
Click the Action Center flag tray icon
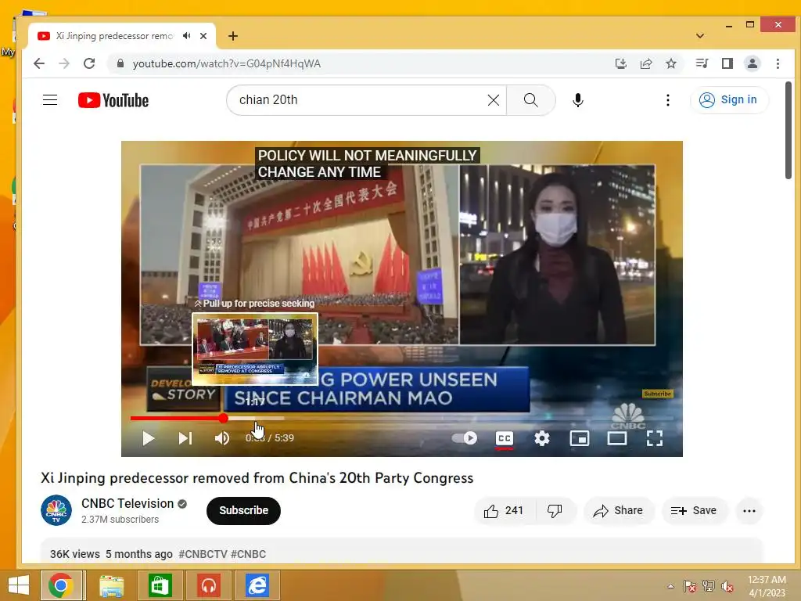coord(690,586)
